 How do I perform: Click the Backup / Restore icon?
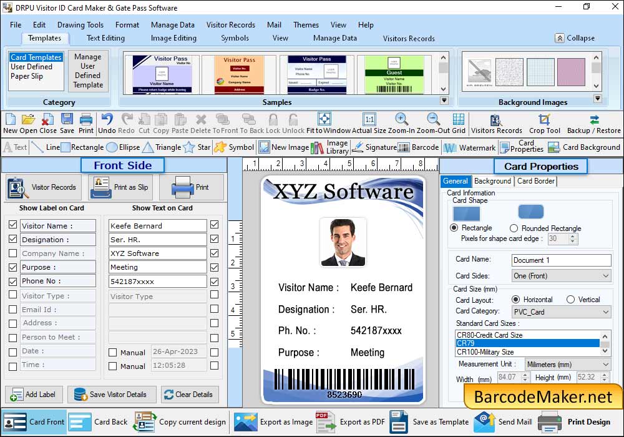click(594, 120)
